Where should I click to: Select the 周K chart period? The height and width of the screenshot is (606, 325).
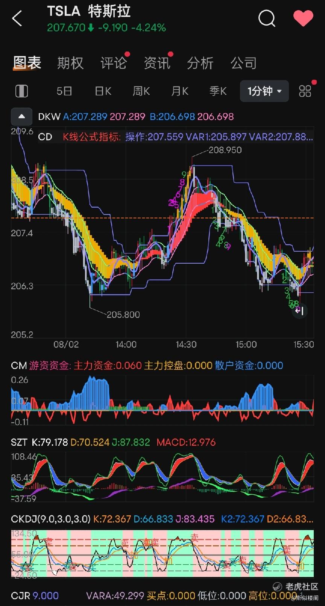tap(141, 91)
